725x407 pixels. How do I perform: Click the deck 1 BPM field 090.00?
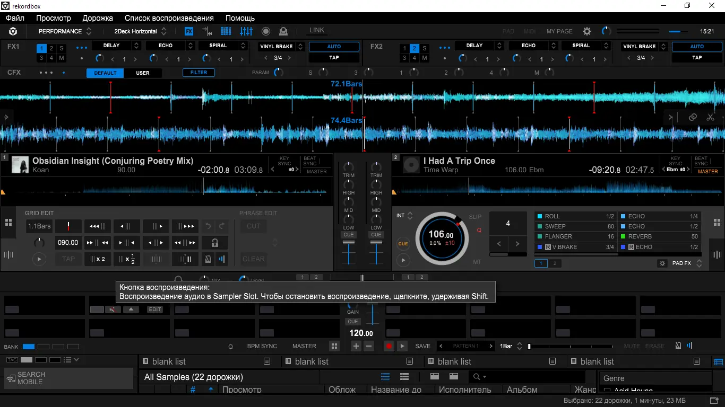[68, 243]
